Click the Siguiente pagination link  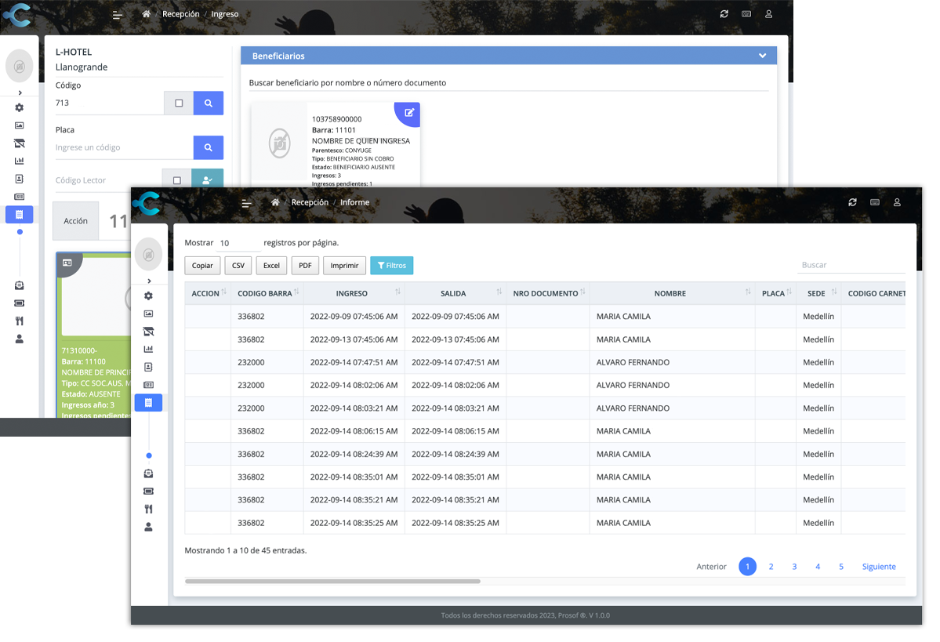tap(878, 566)
